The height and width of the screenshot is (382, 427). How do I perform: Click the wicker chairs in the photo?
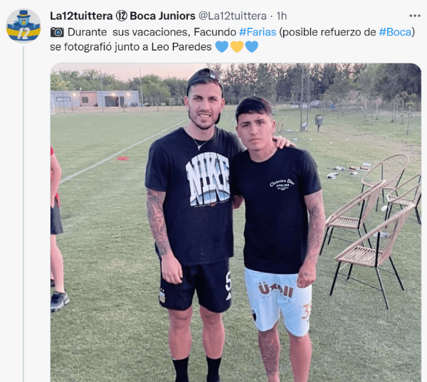pos(371,225)
